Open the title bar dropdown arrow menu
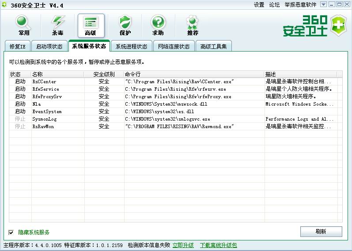The width and height of the screenshot is (352, 251). tap(323, 4)
